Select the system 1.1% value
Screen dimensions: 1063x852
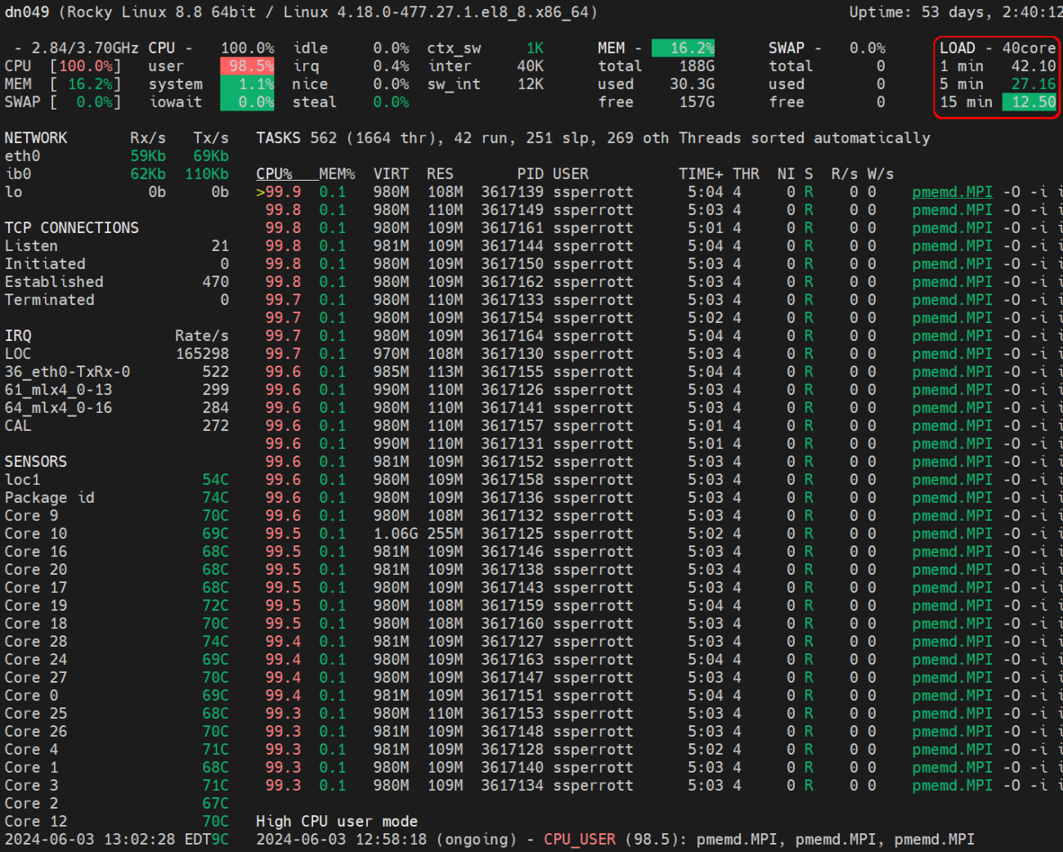click(x=248, y=84)
